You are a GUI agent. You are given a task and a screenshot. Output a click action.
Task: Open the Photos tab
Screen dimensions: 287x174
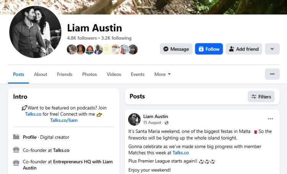click(x=90, y=74)
